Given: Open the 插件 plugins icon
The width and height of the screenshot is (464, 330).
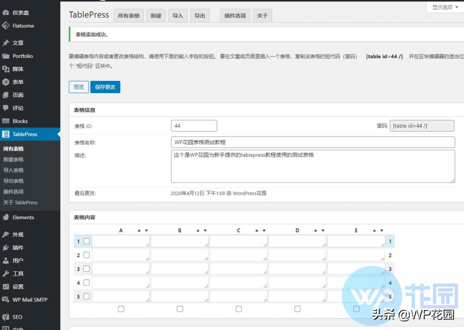Looking at the screenshot, I should point(5,247).
